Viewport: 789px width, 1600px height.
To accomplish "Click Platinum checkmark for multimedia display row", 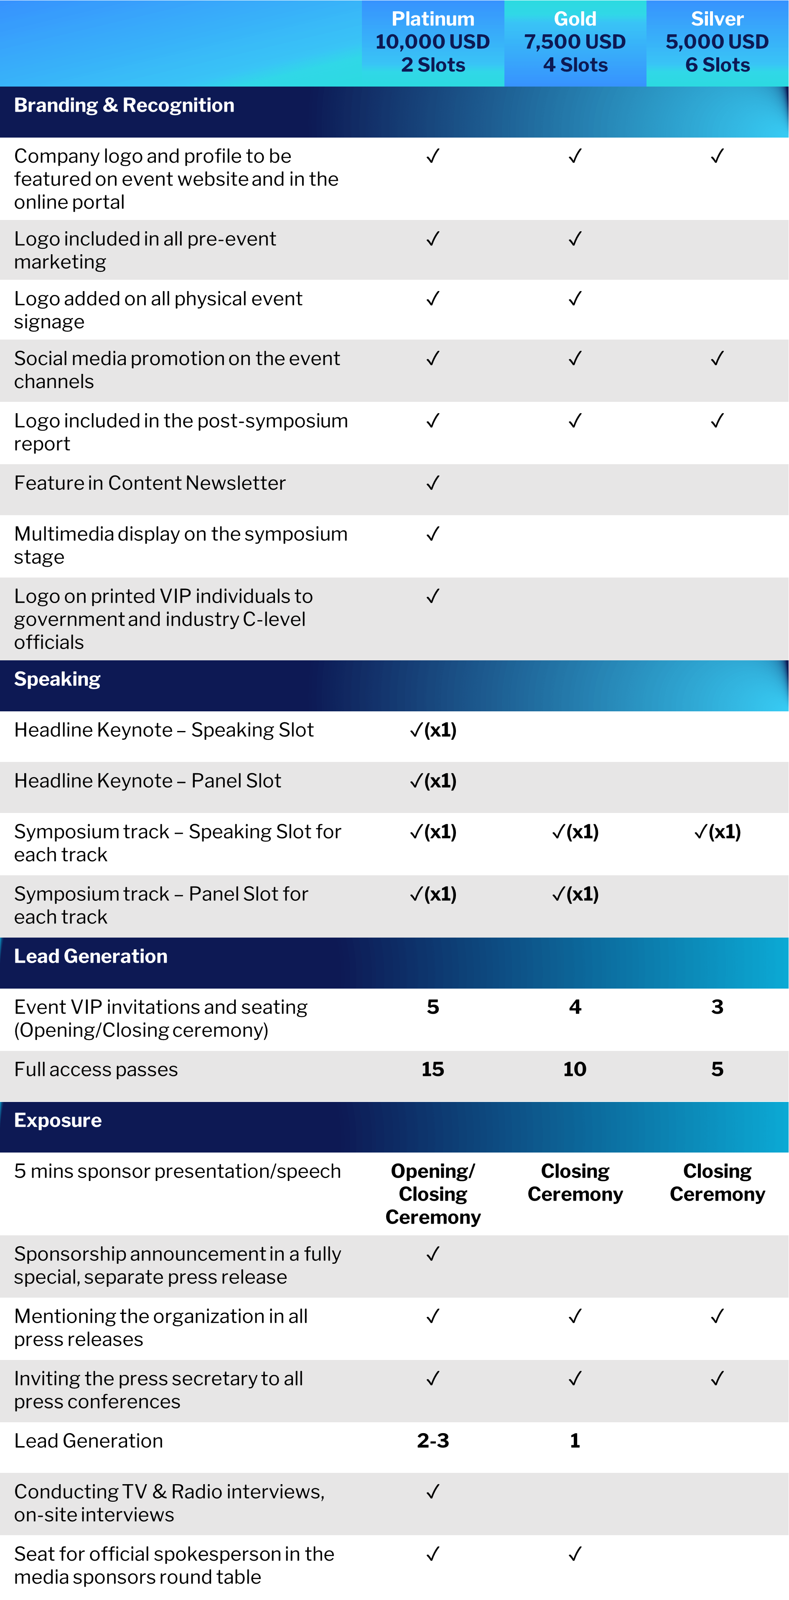I will pos(433,534).
